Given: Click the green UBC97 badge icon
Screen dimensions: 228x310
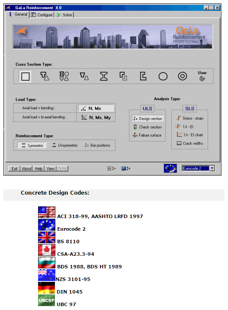Looking at the screenshot, I should [46, 300].
